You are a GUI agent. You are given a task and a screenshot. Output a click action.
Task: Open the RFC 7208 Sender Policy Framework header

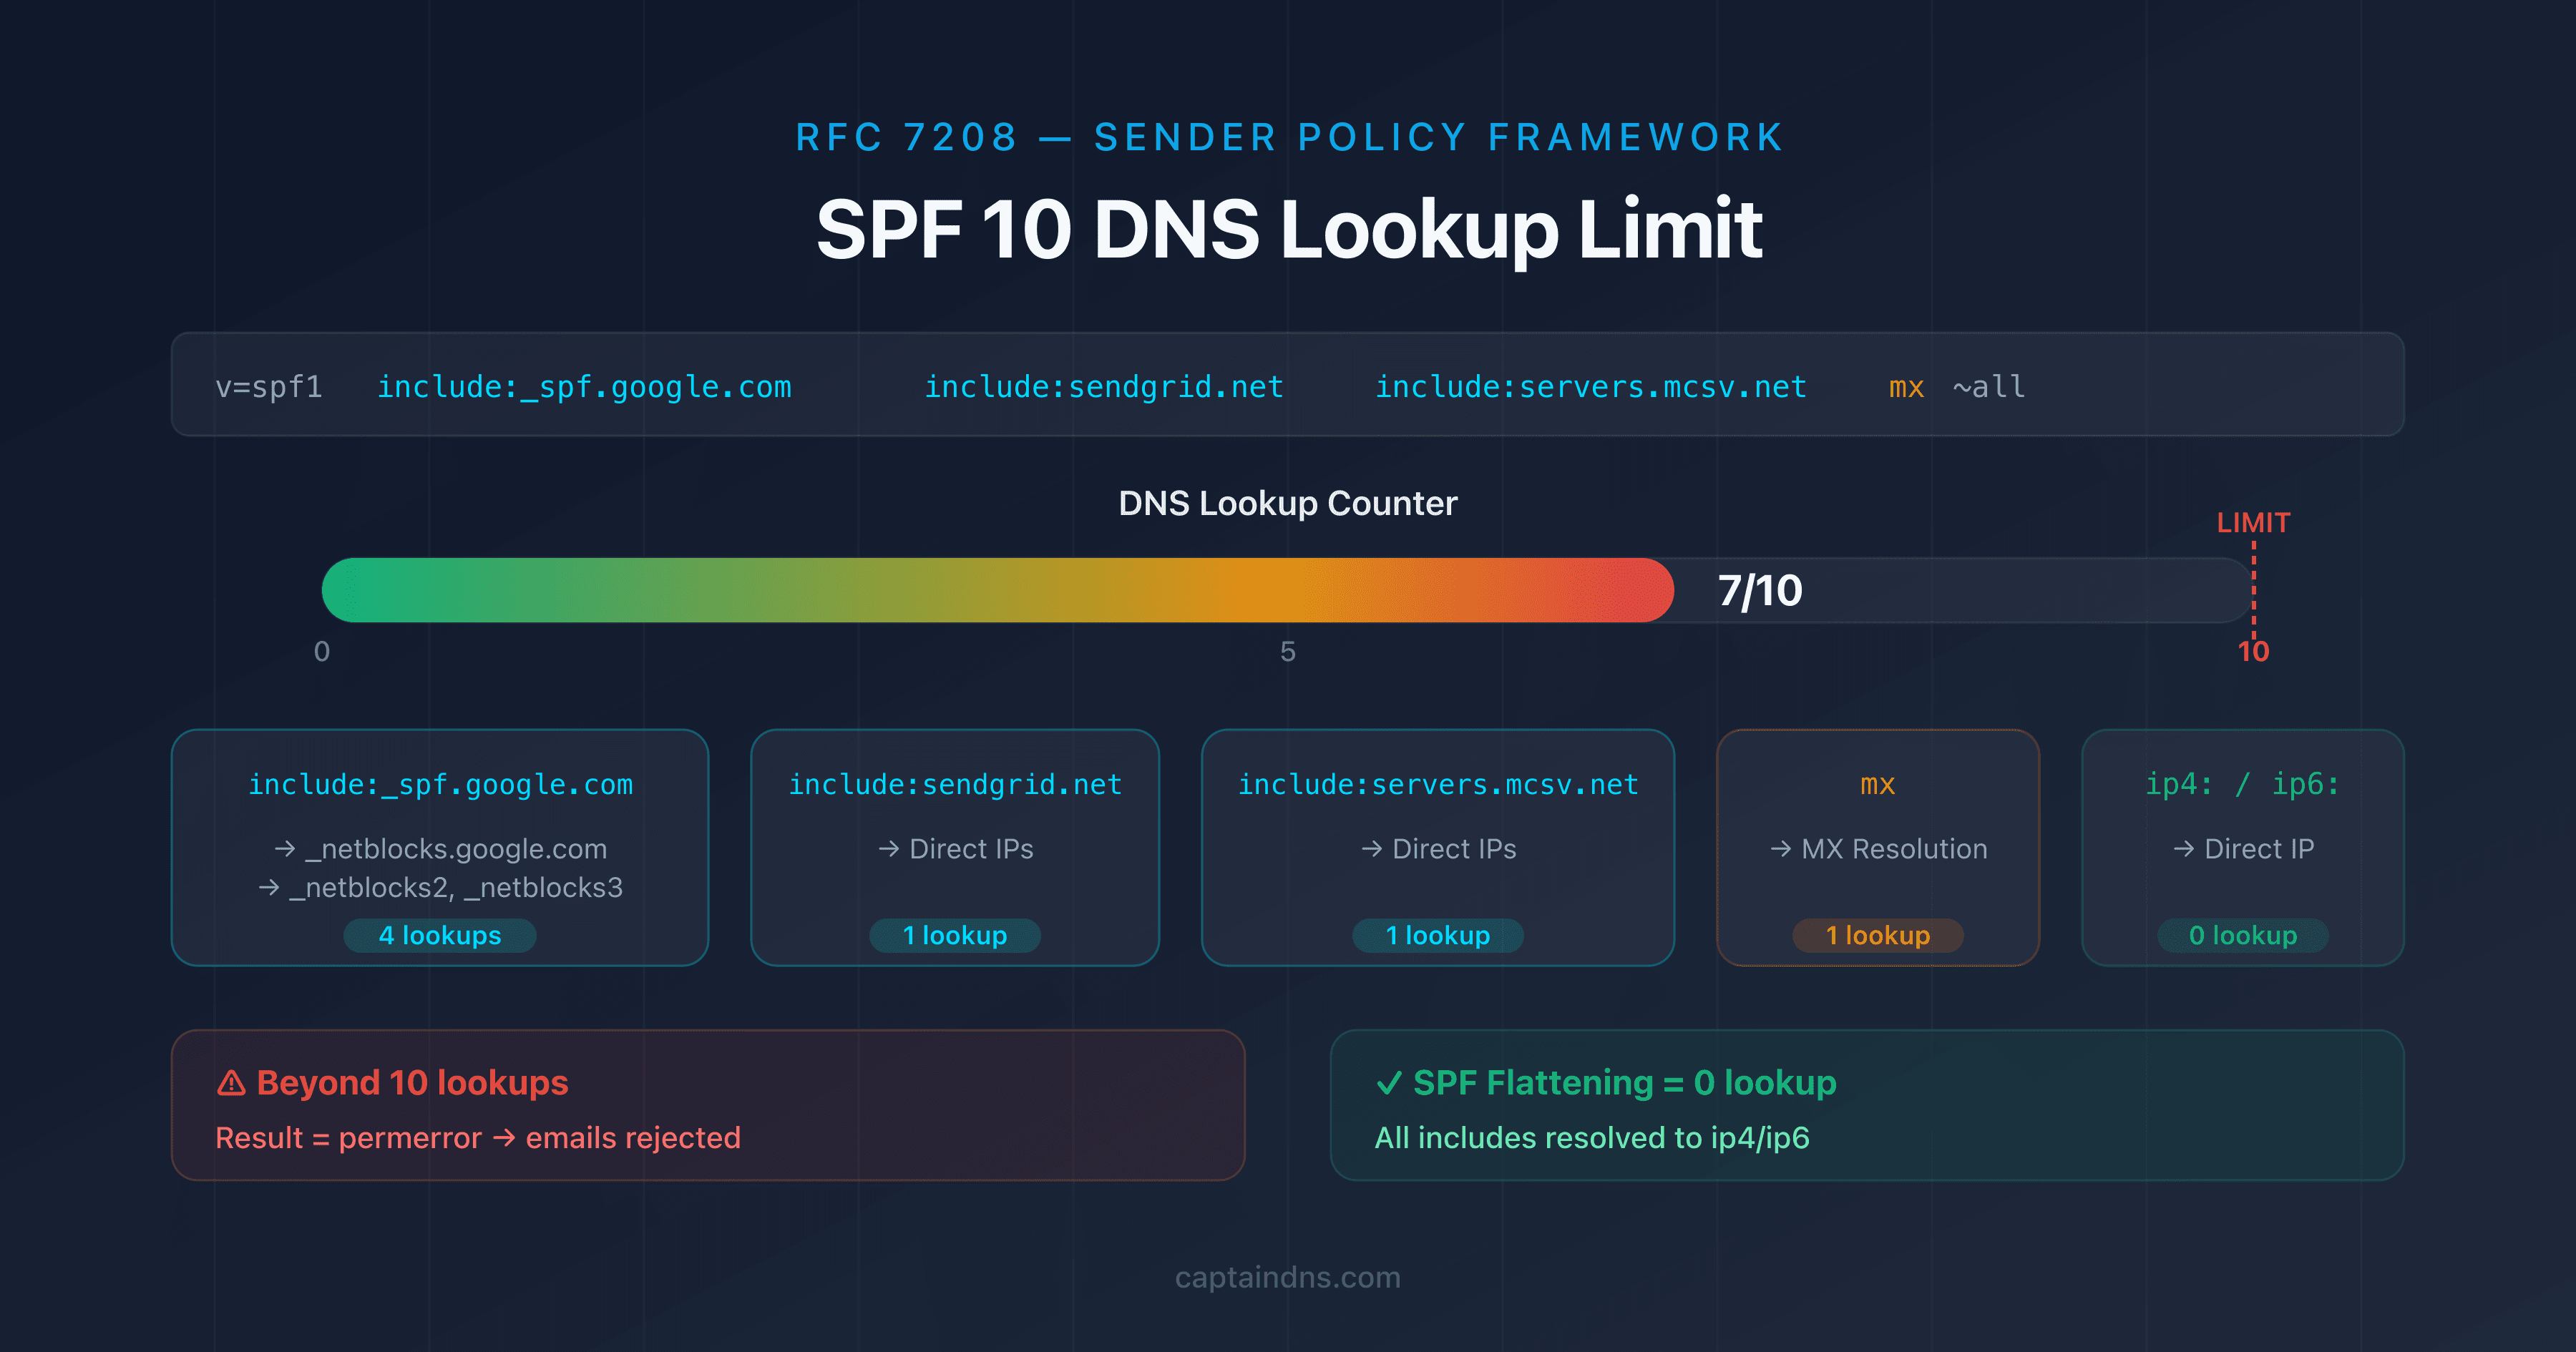point(1288,137)
